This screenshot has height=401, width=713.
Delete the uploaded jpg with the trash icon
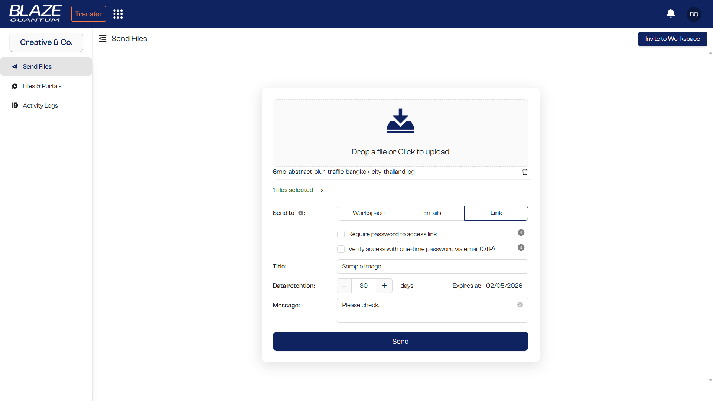pos(525,172)
